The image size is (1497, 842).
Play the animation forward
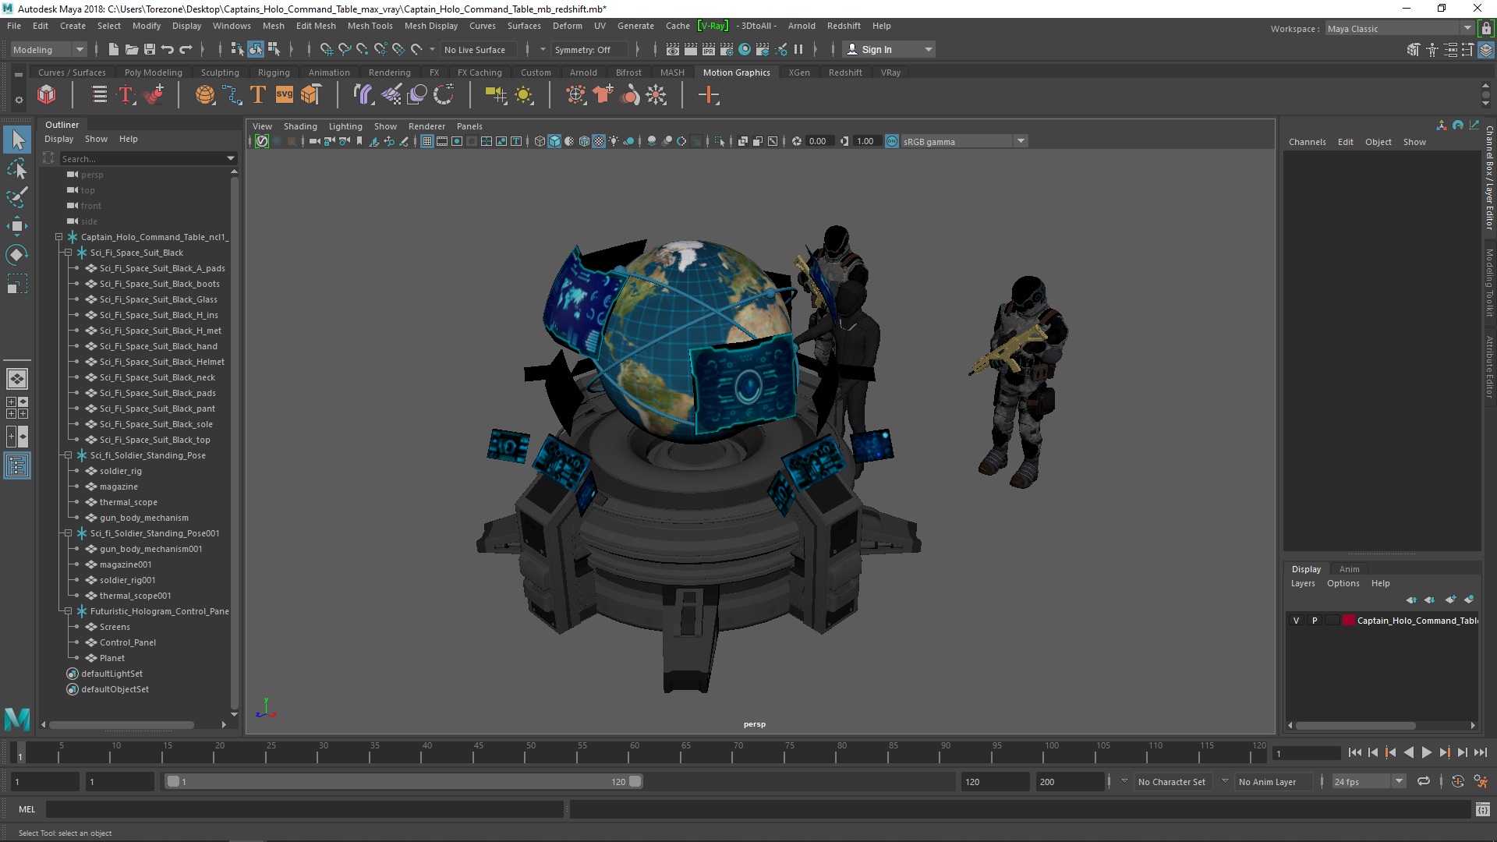pyautogui.click(x=1426, y=752)
